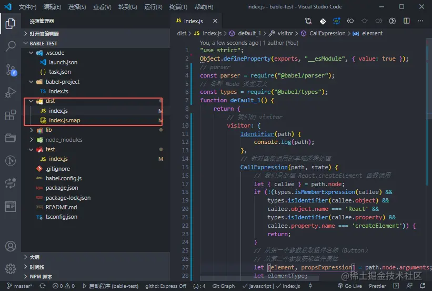Screen dimensions: 432x291
Task: Open index.ts in babel-project
Action: pyautogui.click(x=58, y=91)
